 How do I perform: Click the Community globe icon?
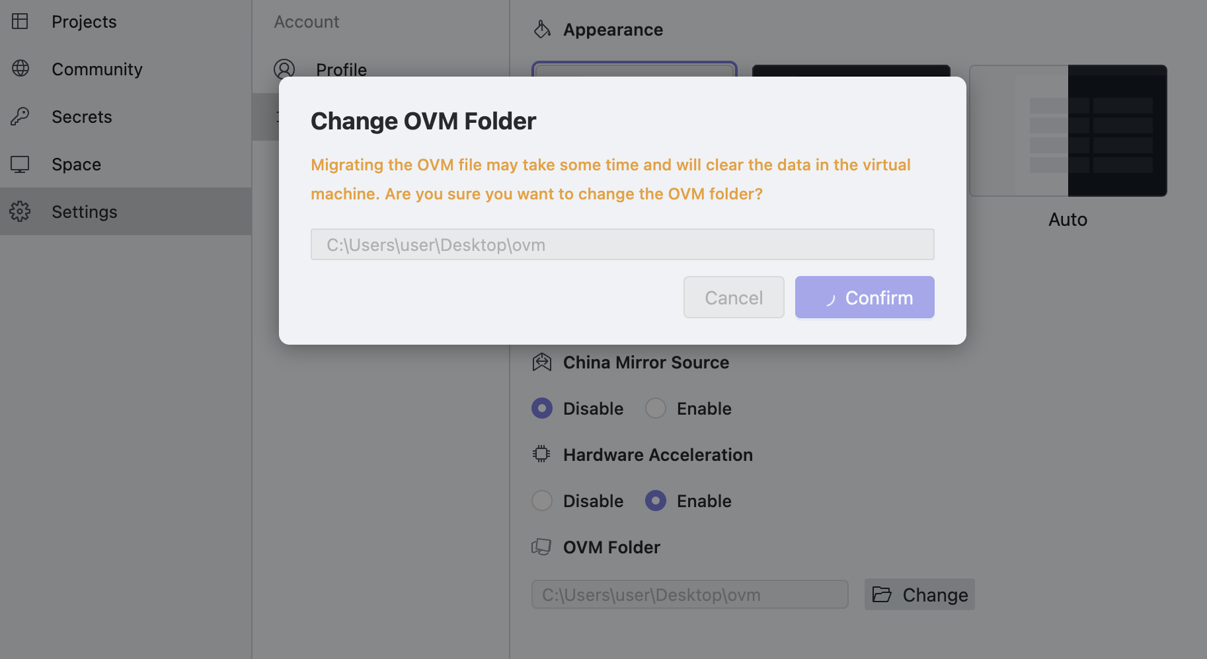(x=20, y=68)
